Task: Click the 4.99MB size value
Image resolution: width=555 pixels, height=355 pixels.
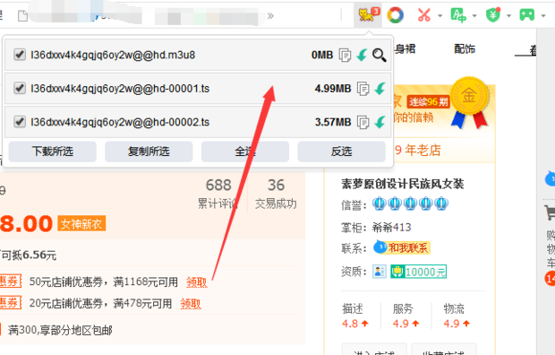Action: (333, 89)
